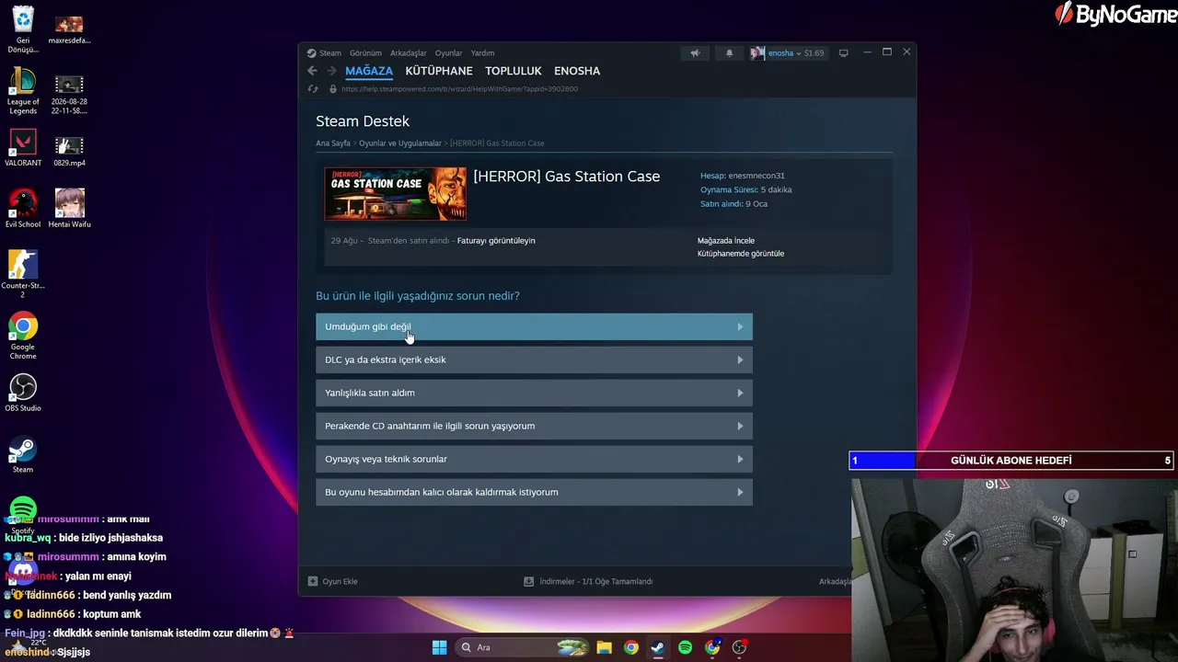Click the 'Ana Sayfa' breadcrumb link
1178x662 pixels.
(x=333, y=143)
